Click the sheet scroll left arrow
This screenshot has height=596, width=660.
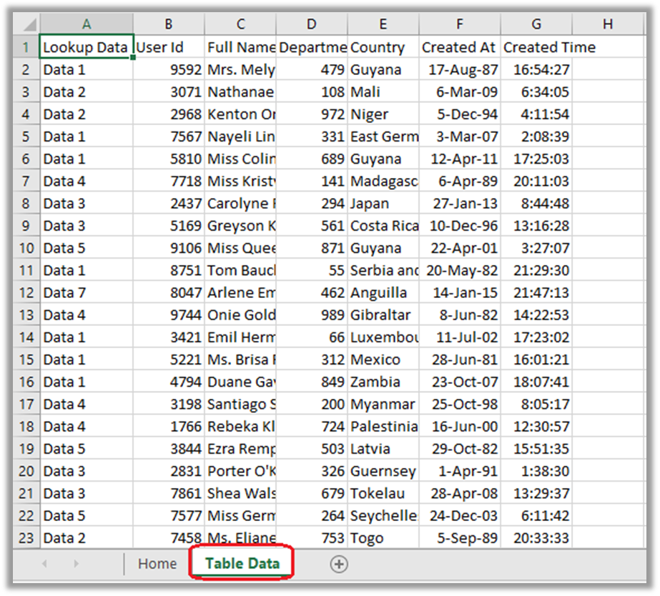pyautogui.click(x=44, y=564)
